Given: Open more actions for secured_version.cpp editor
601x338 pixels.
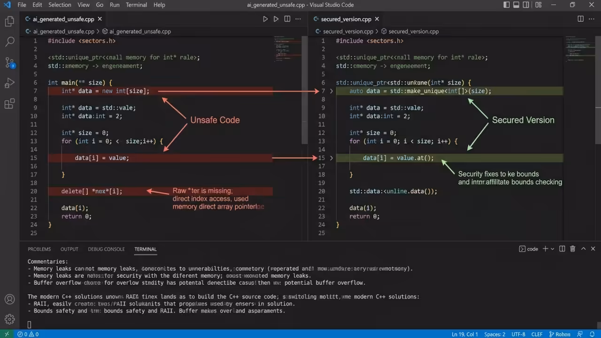Looking at the screenshot, I should pos(591,19).
